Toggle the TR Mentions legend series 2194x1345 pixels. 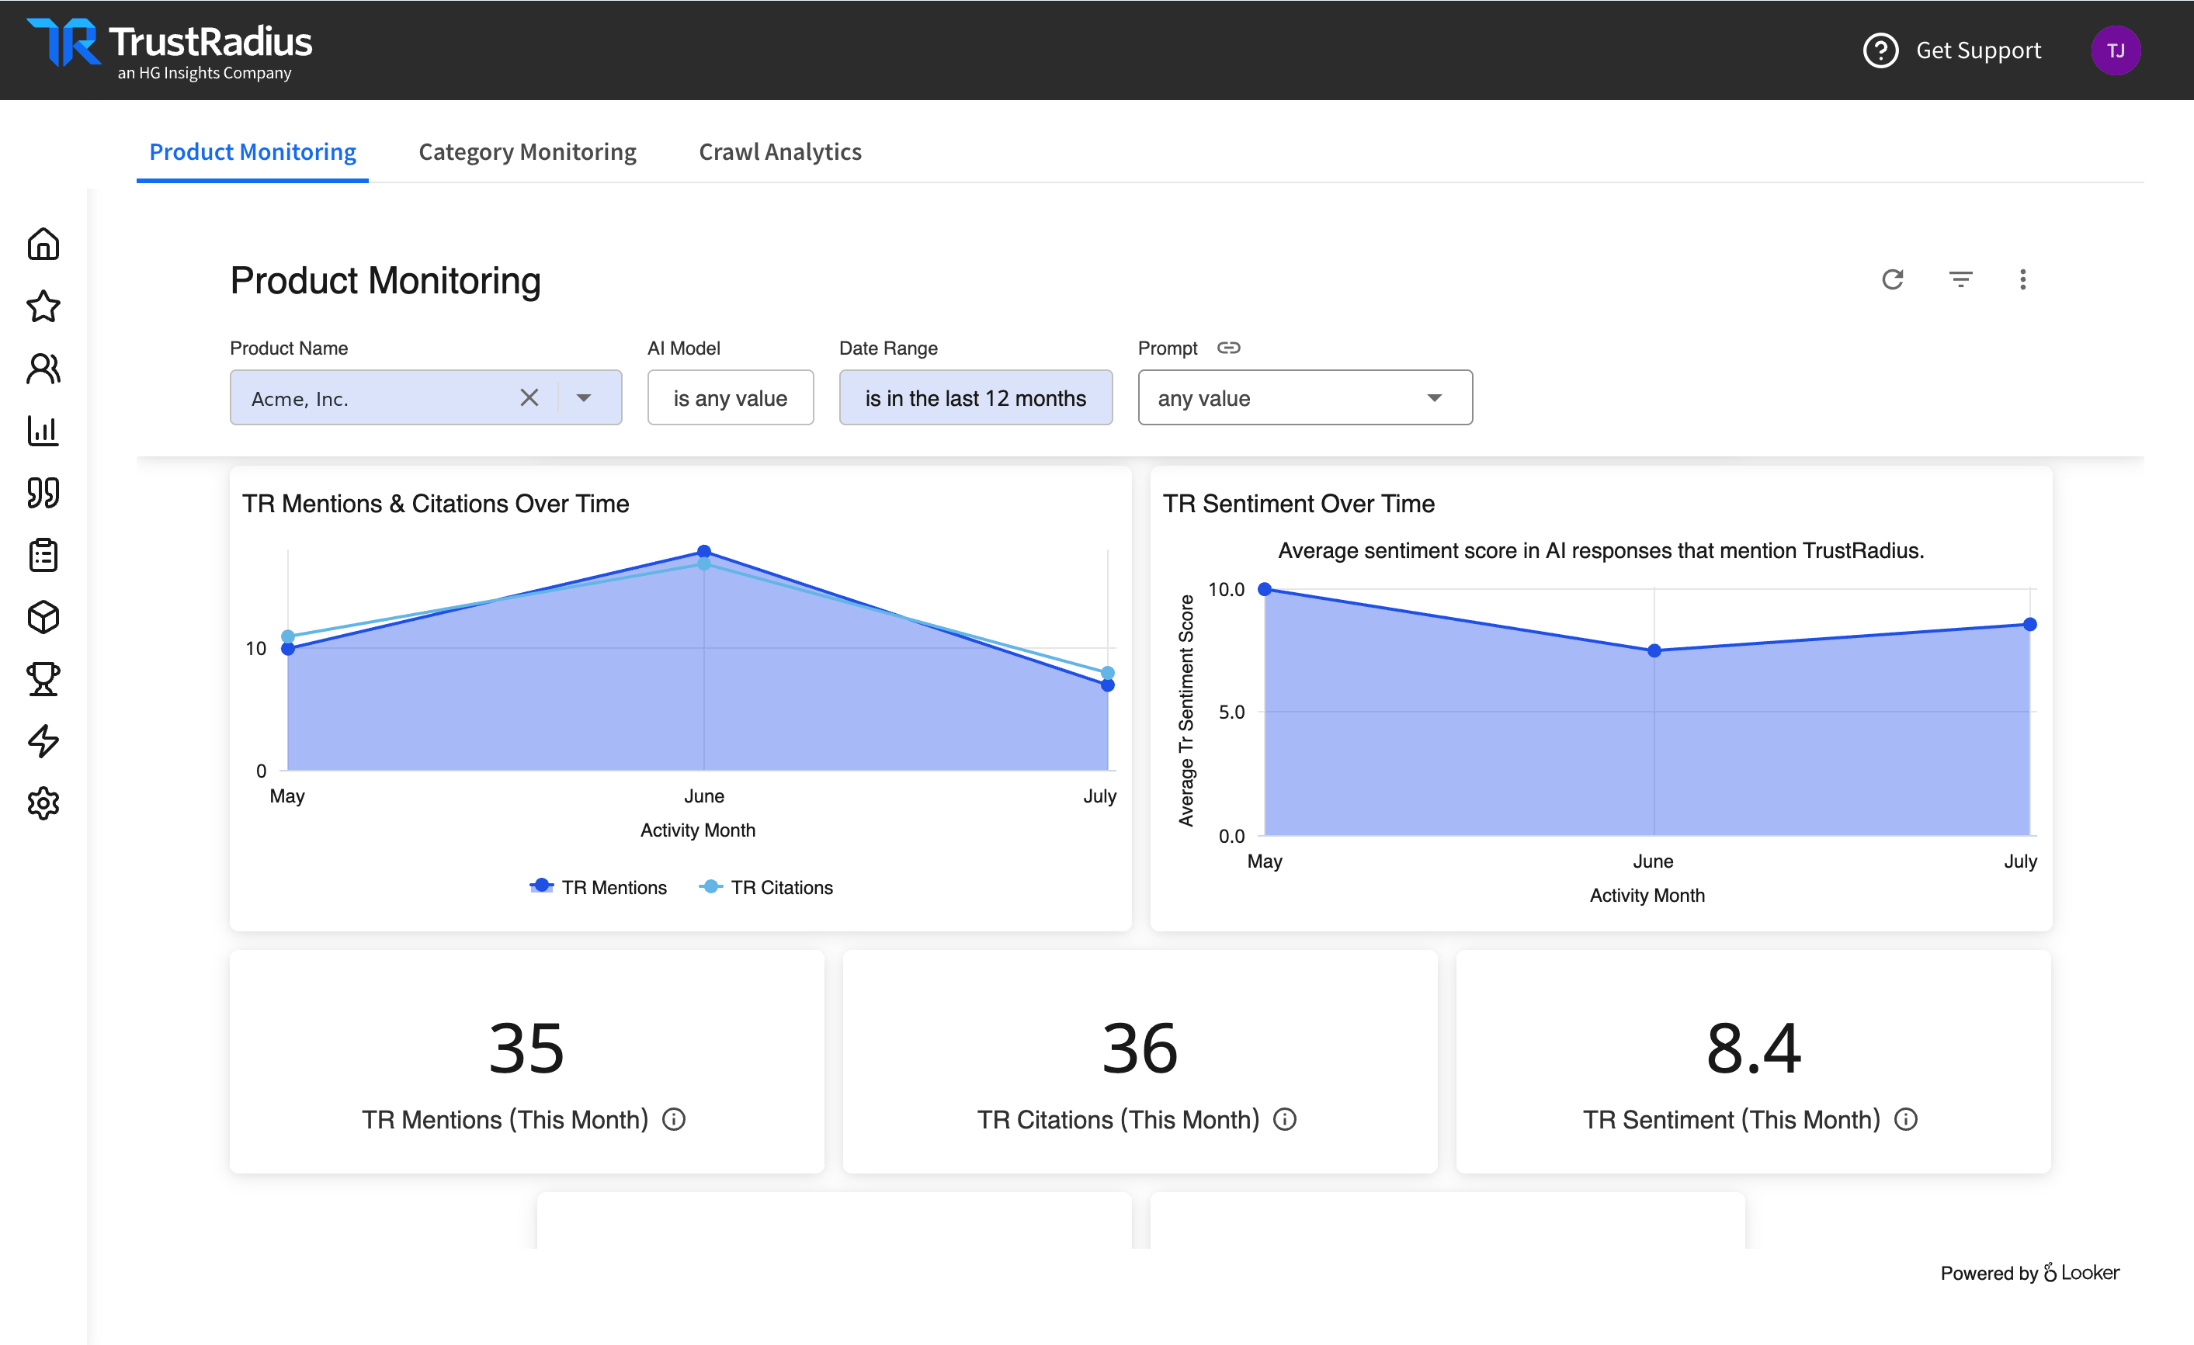tap(598, 887)
